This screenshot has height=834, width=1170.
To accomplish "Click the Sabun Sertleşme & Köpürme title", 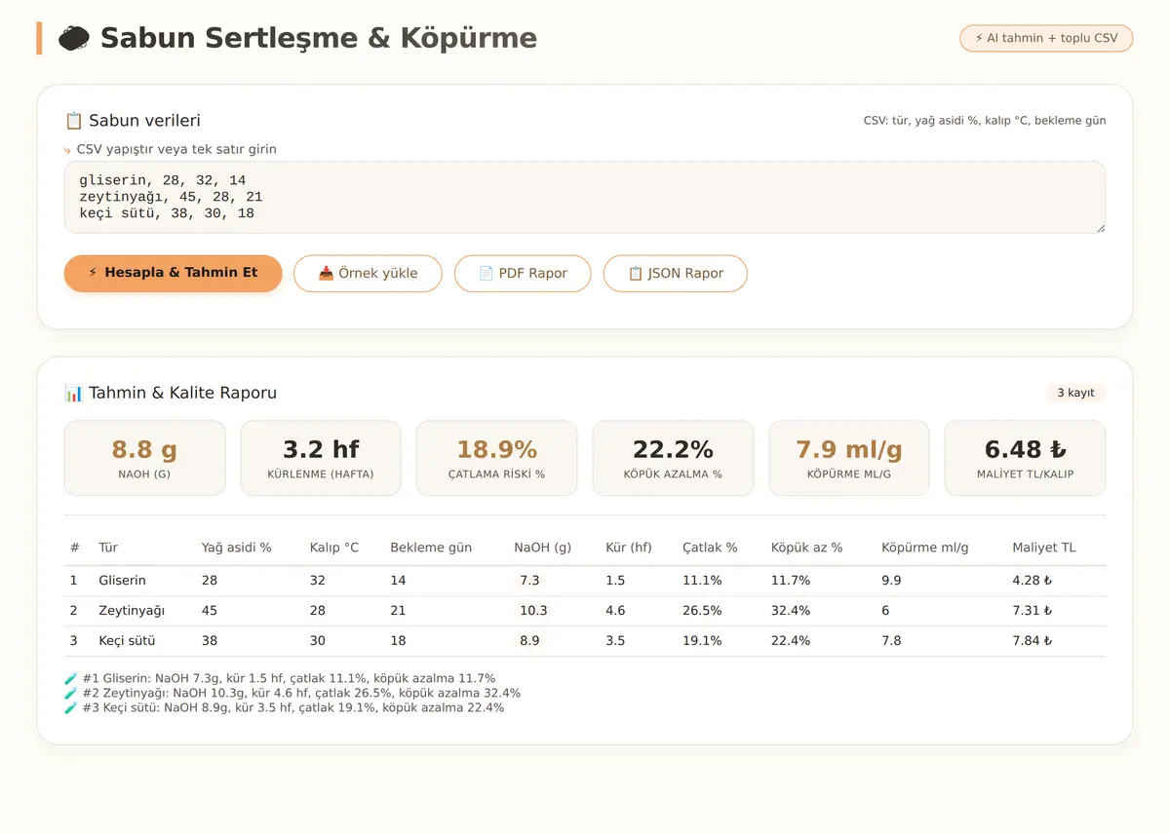I will pos(319,38).
